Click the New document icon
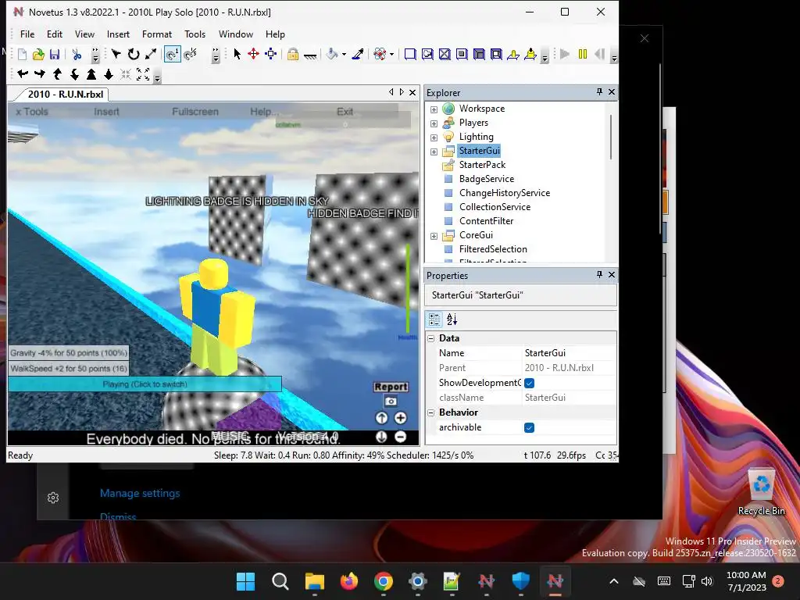This screenshot has width=800, height=600. point(22,54)
